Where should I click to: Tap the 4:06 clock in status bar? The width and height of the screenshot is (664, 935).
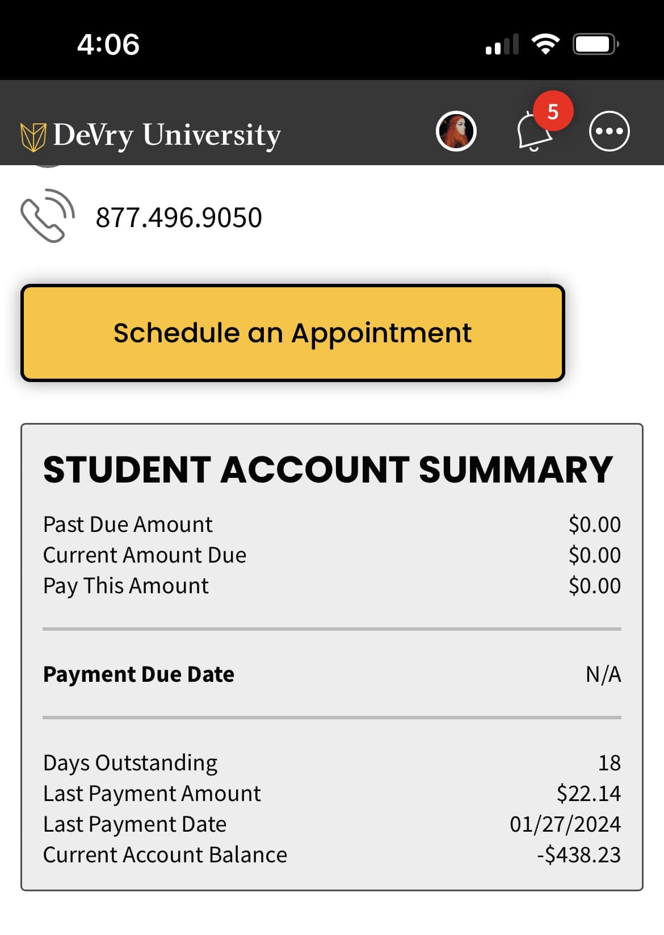tap(108, 44)
